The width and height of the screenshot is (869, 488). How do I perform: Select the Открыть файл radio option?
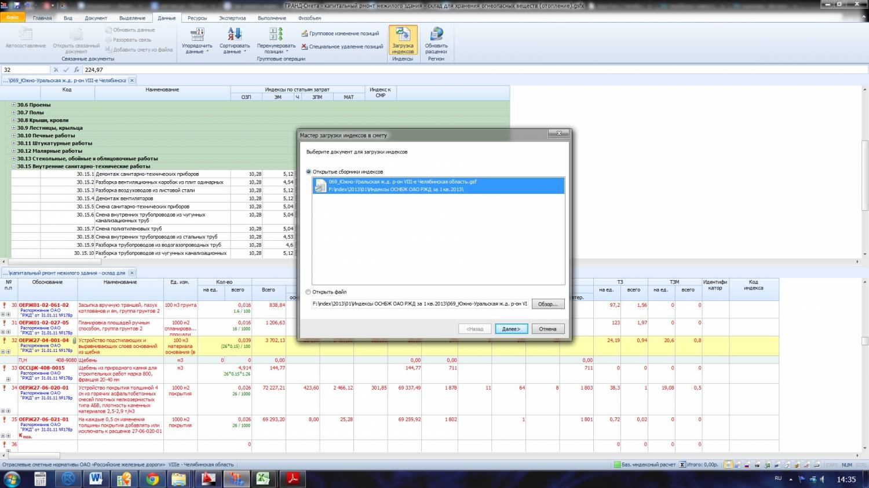[309, 292]
